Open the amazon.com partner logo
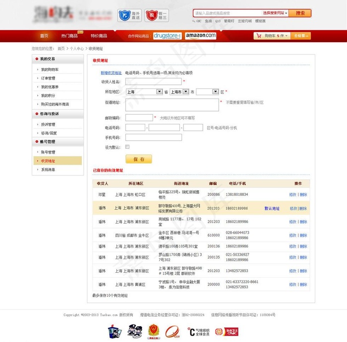Screen dimensions: 347x342 click(201, 36)
